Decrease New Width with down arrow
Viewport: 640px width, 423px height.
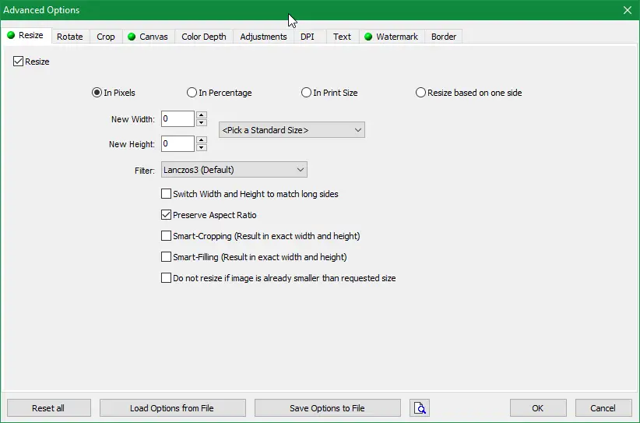pyautogui.click(x=201, y=123)
